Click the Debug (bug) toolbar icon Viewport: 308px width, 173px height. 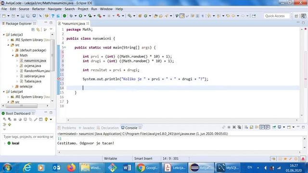pyautogui.click(x=71, y=16)
